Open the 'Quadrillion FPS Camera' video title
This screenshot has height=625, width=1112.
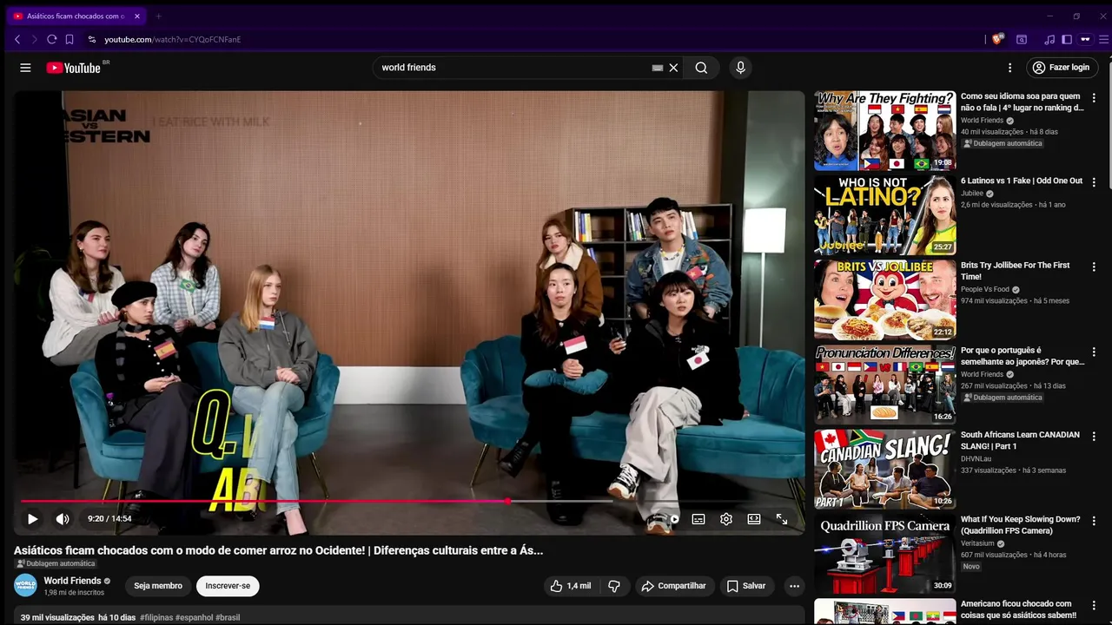pyautogui.click(x=1020, y=525)
